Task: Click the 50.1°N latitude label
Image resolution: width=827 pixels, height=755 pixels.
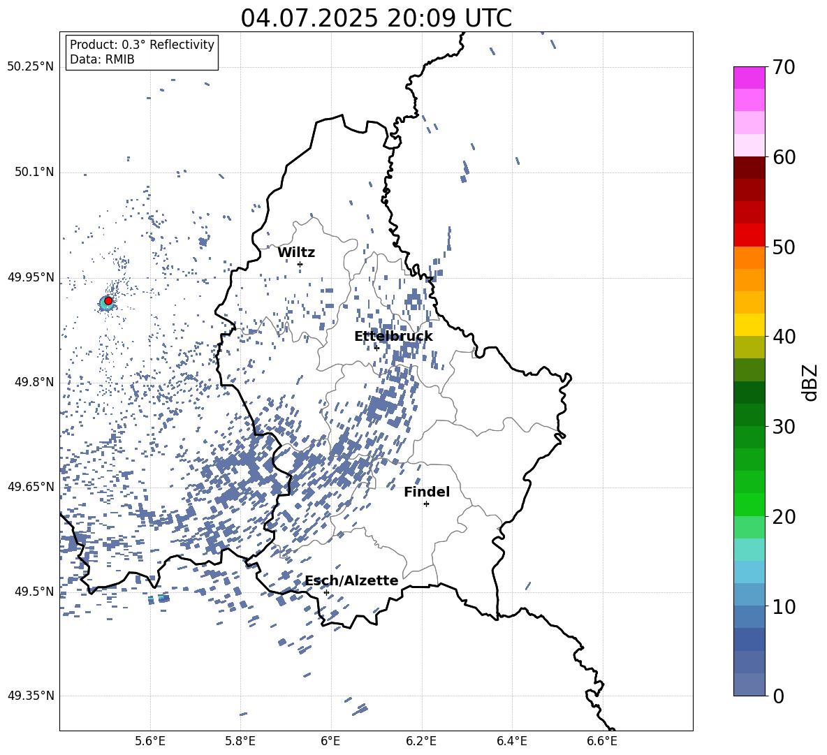Action: (34, 172)
